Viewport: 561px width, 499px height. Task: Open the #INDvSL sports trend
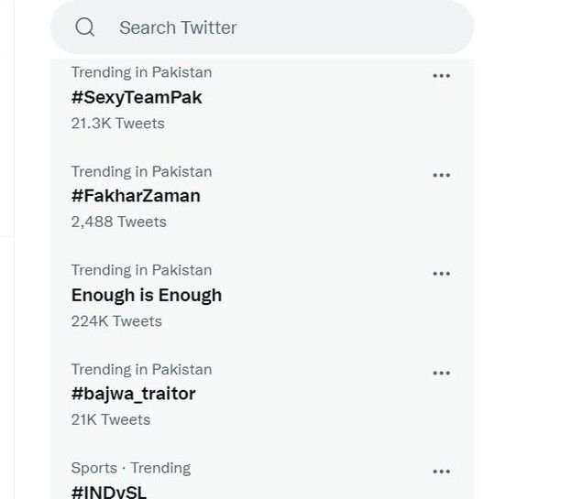[x=109, y=492]
